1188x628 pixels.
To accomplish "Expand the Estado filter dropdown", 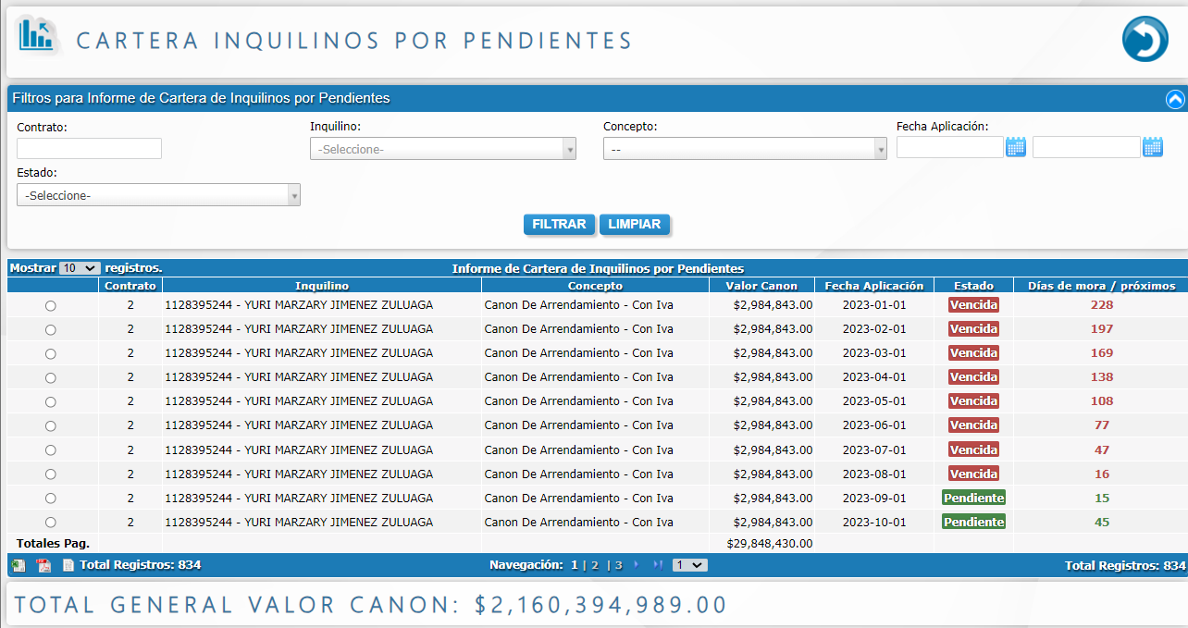I will [x=158, y=195].
